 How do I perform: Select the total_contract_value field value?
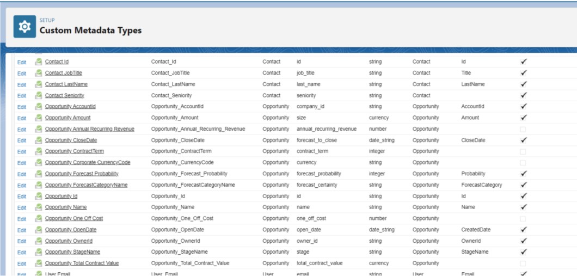point(320,263)
